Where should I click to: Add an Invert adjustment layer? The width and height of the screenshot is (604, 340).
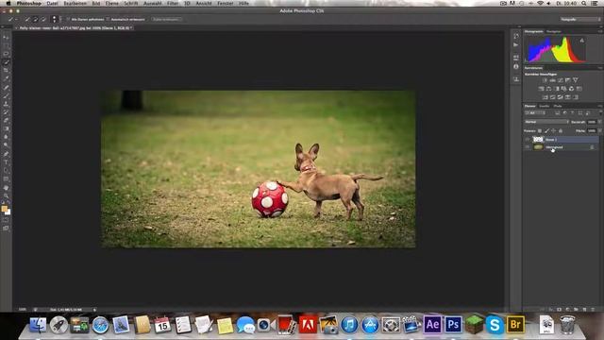coord(545,97)
